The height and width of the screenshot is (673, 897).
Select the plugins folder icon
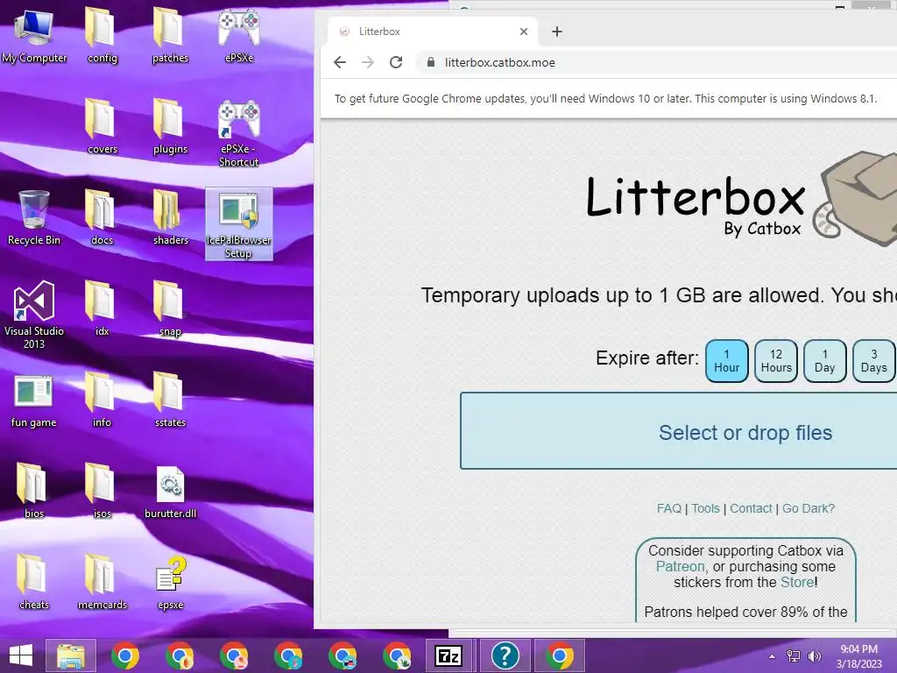click(x=170, y=126)
